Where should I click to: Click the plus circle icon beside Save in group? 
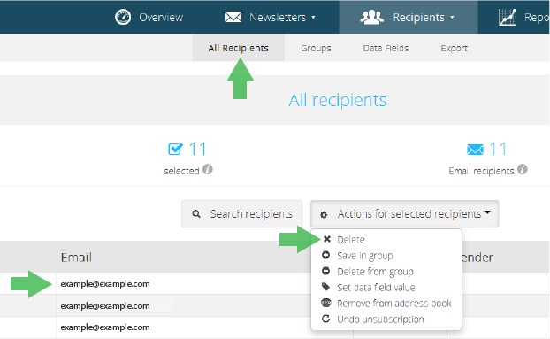(326, 255)
